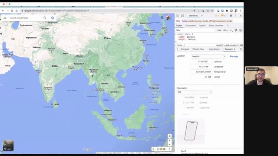Click the speaker webcam thumbnail
Screen dimensions: 278x156
pyautogui.click(x=261, y=76)
